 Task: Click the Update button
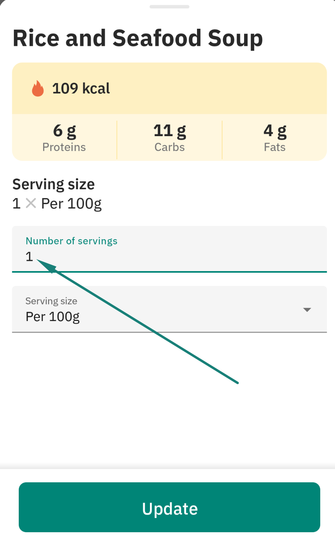click(169, 507)
